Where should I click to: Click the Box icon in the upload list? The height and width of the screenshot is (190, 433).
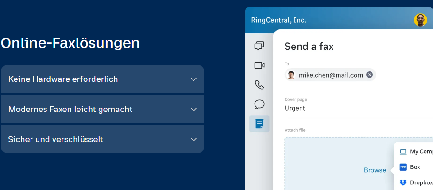[x=403, y=167]
